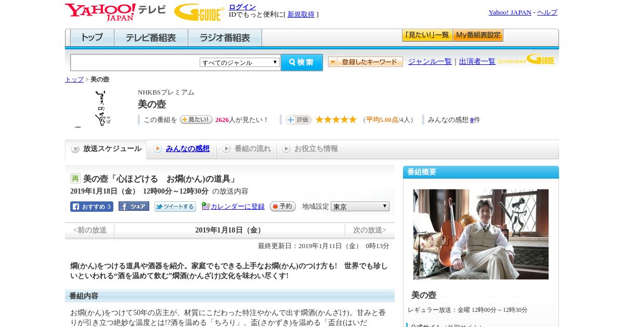The image size is (624, 327).
Task: Open the テレビ番組表 navigation tab
Action: pyautogui.click(x=151, y=37)
